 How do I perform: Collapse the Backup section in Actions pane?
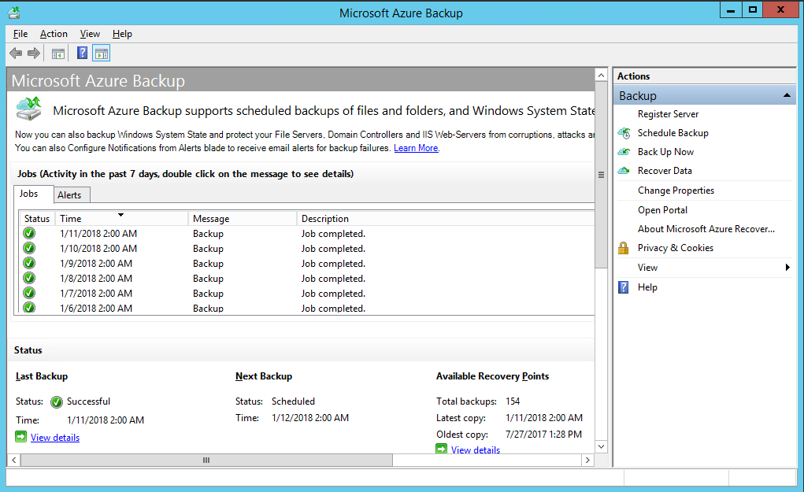[x=787, y=95]
